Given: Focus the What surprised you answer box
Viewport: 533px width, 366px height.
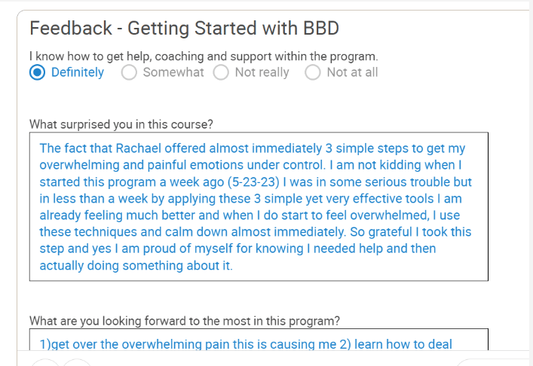Looking at the screenshot, I should 259,206.
